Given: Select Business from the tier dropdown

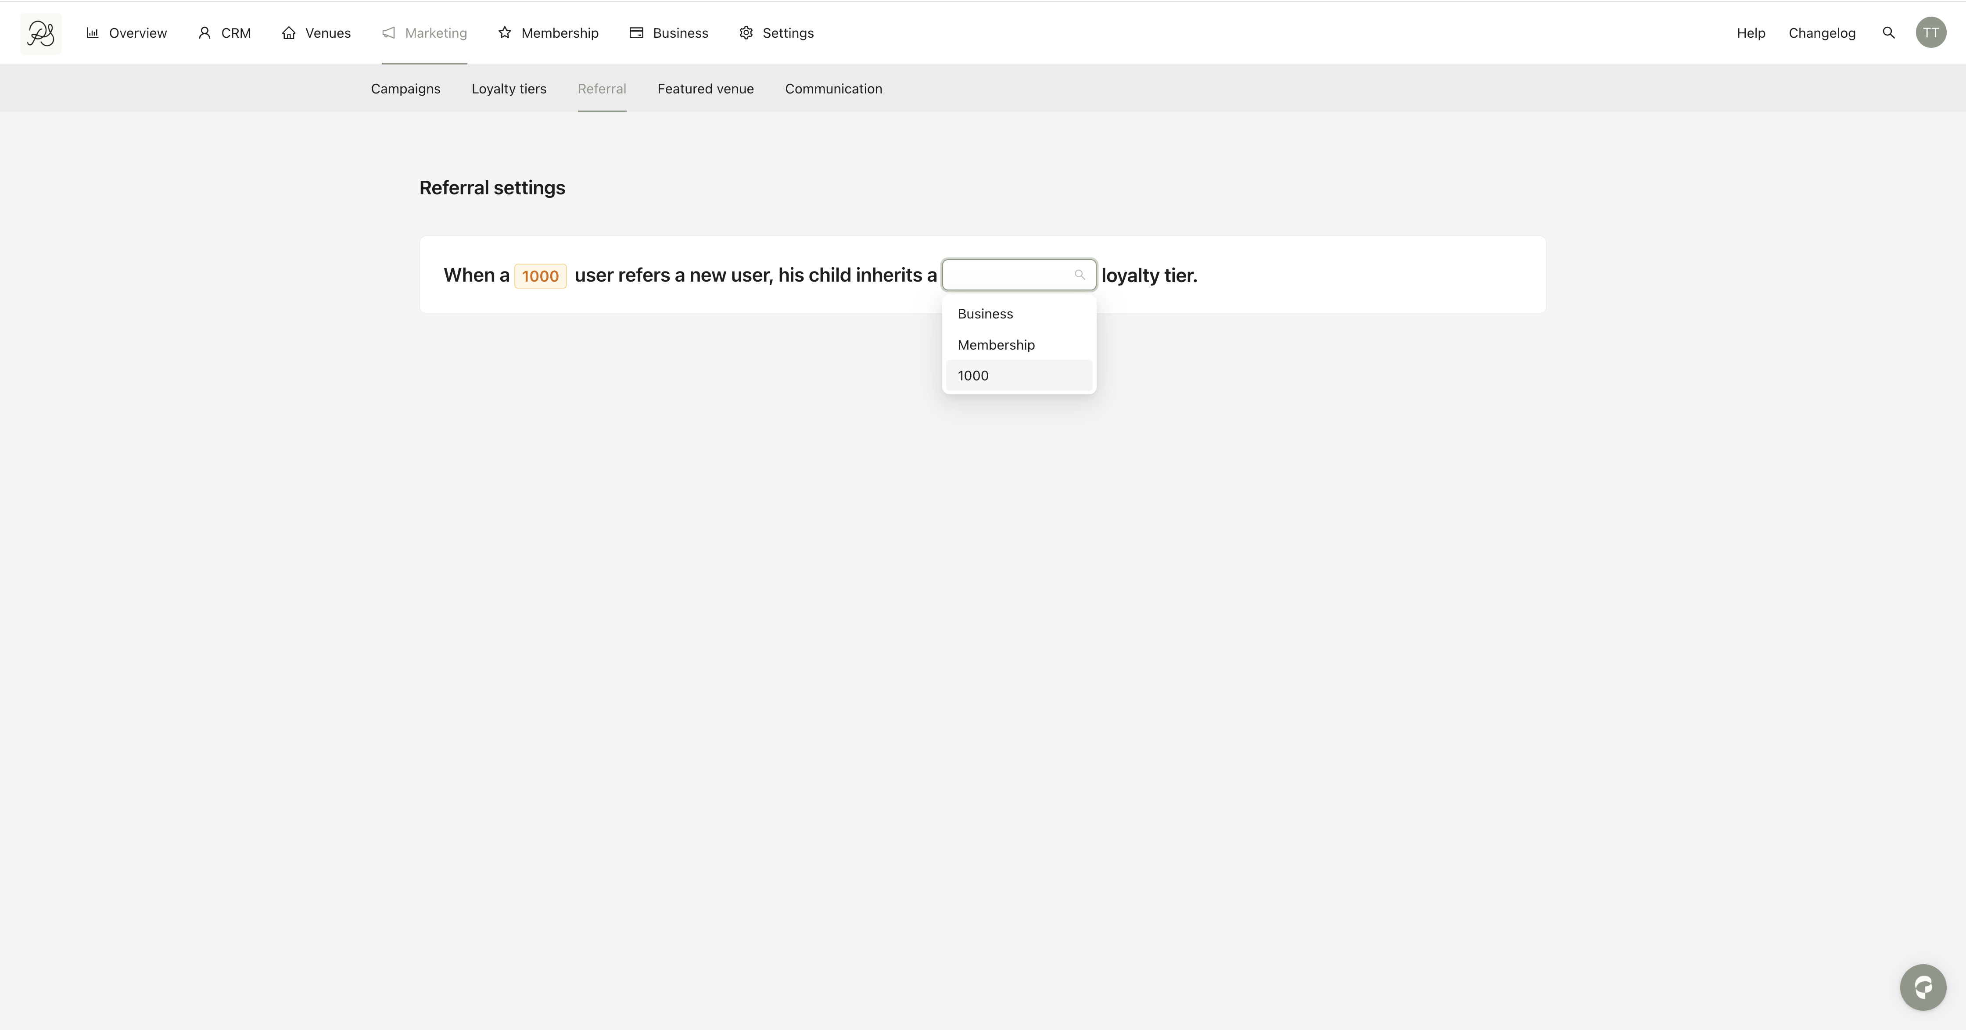Looking at the screenshot, I should pyautogui.click(x=985, y=314).
